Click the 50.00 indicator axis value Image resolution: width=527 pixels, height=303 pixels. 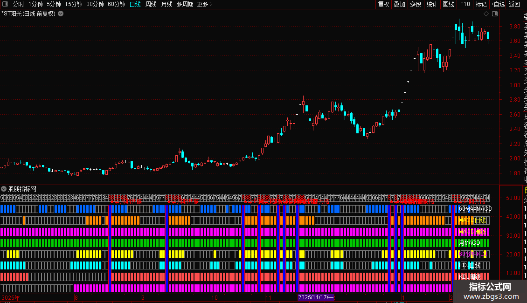tap(513, 198)
